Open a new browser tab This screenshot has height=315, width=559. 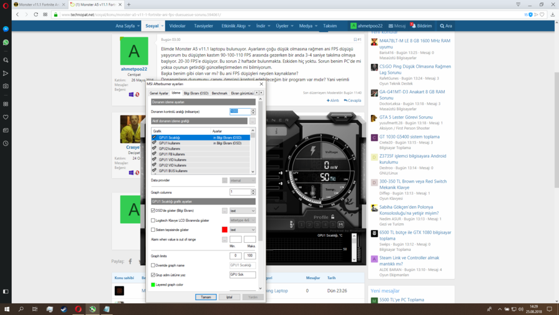129,4
